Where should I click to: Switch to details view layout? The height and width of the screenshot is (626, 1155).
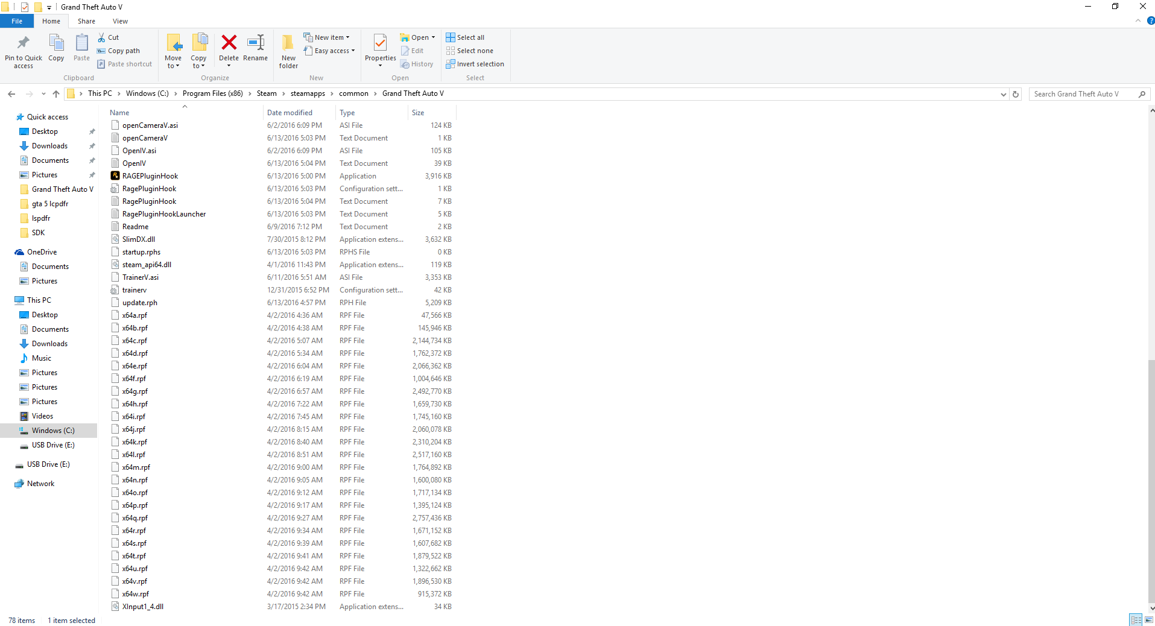click(x=1136, y=620)
